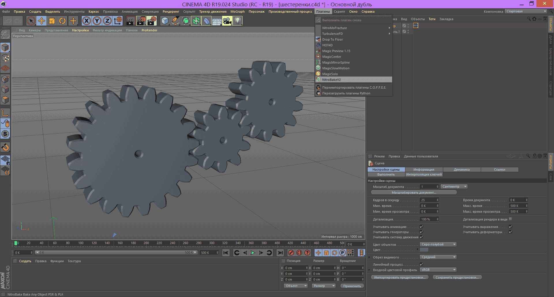Enable Детализация рендера в виде checkbox
The width and height of the screenshot is (554, 297).
point(510,219)
